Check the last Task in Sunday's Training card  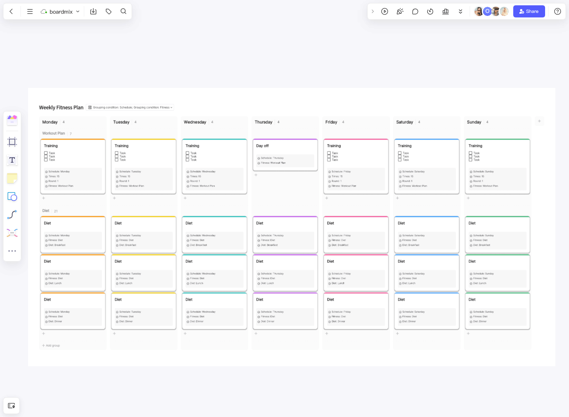[x=471, y=160]
